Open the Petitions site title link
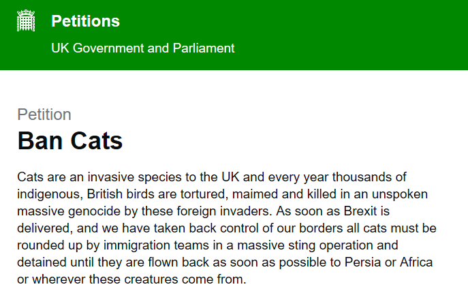 pos(85,21)
